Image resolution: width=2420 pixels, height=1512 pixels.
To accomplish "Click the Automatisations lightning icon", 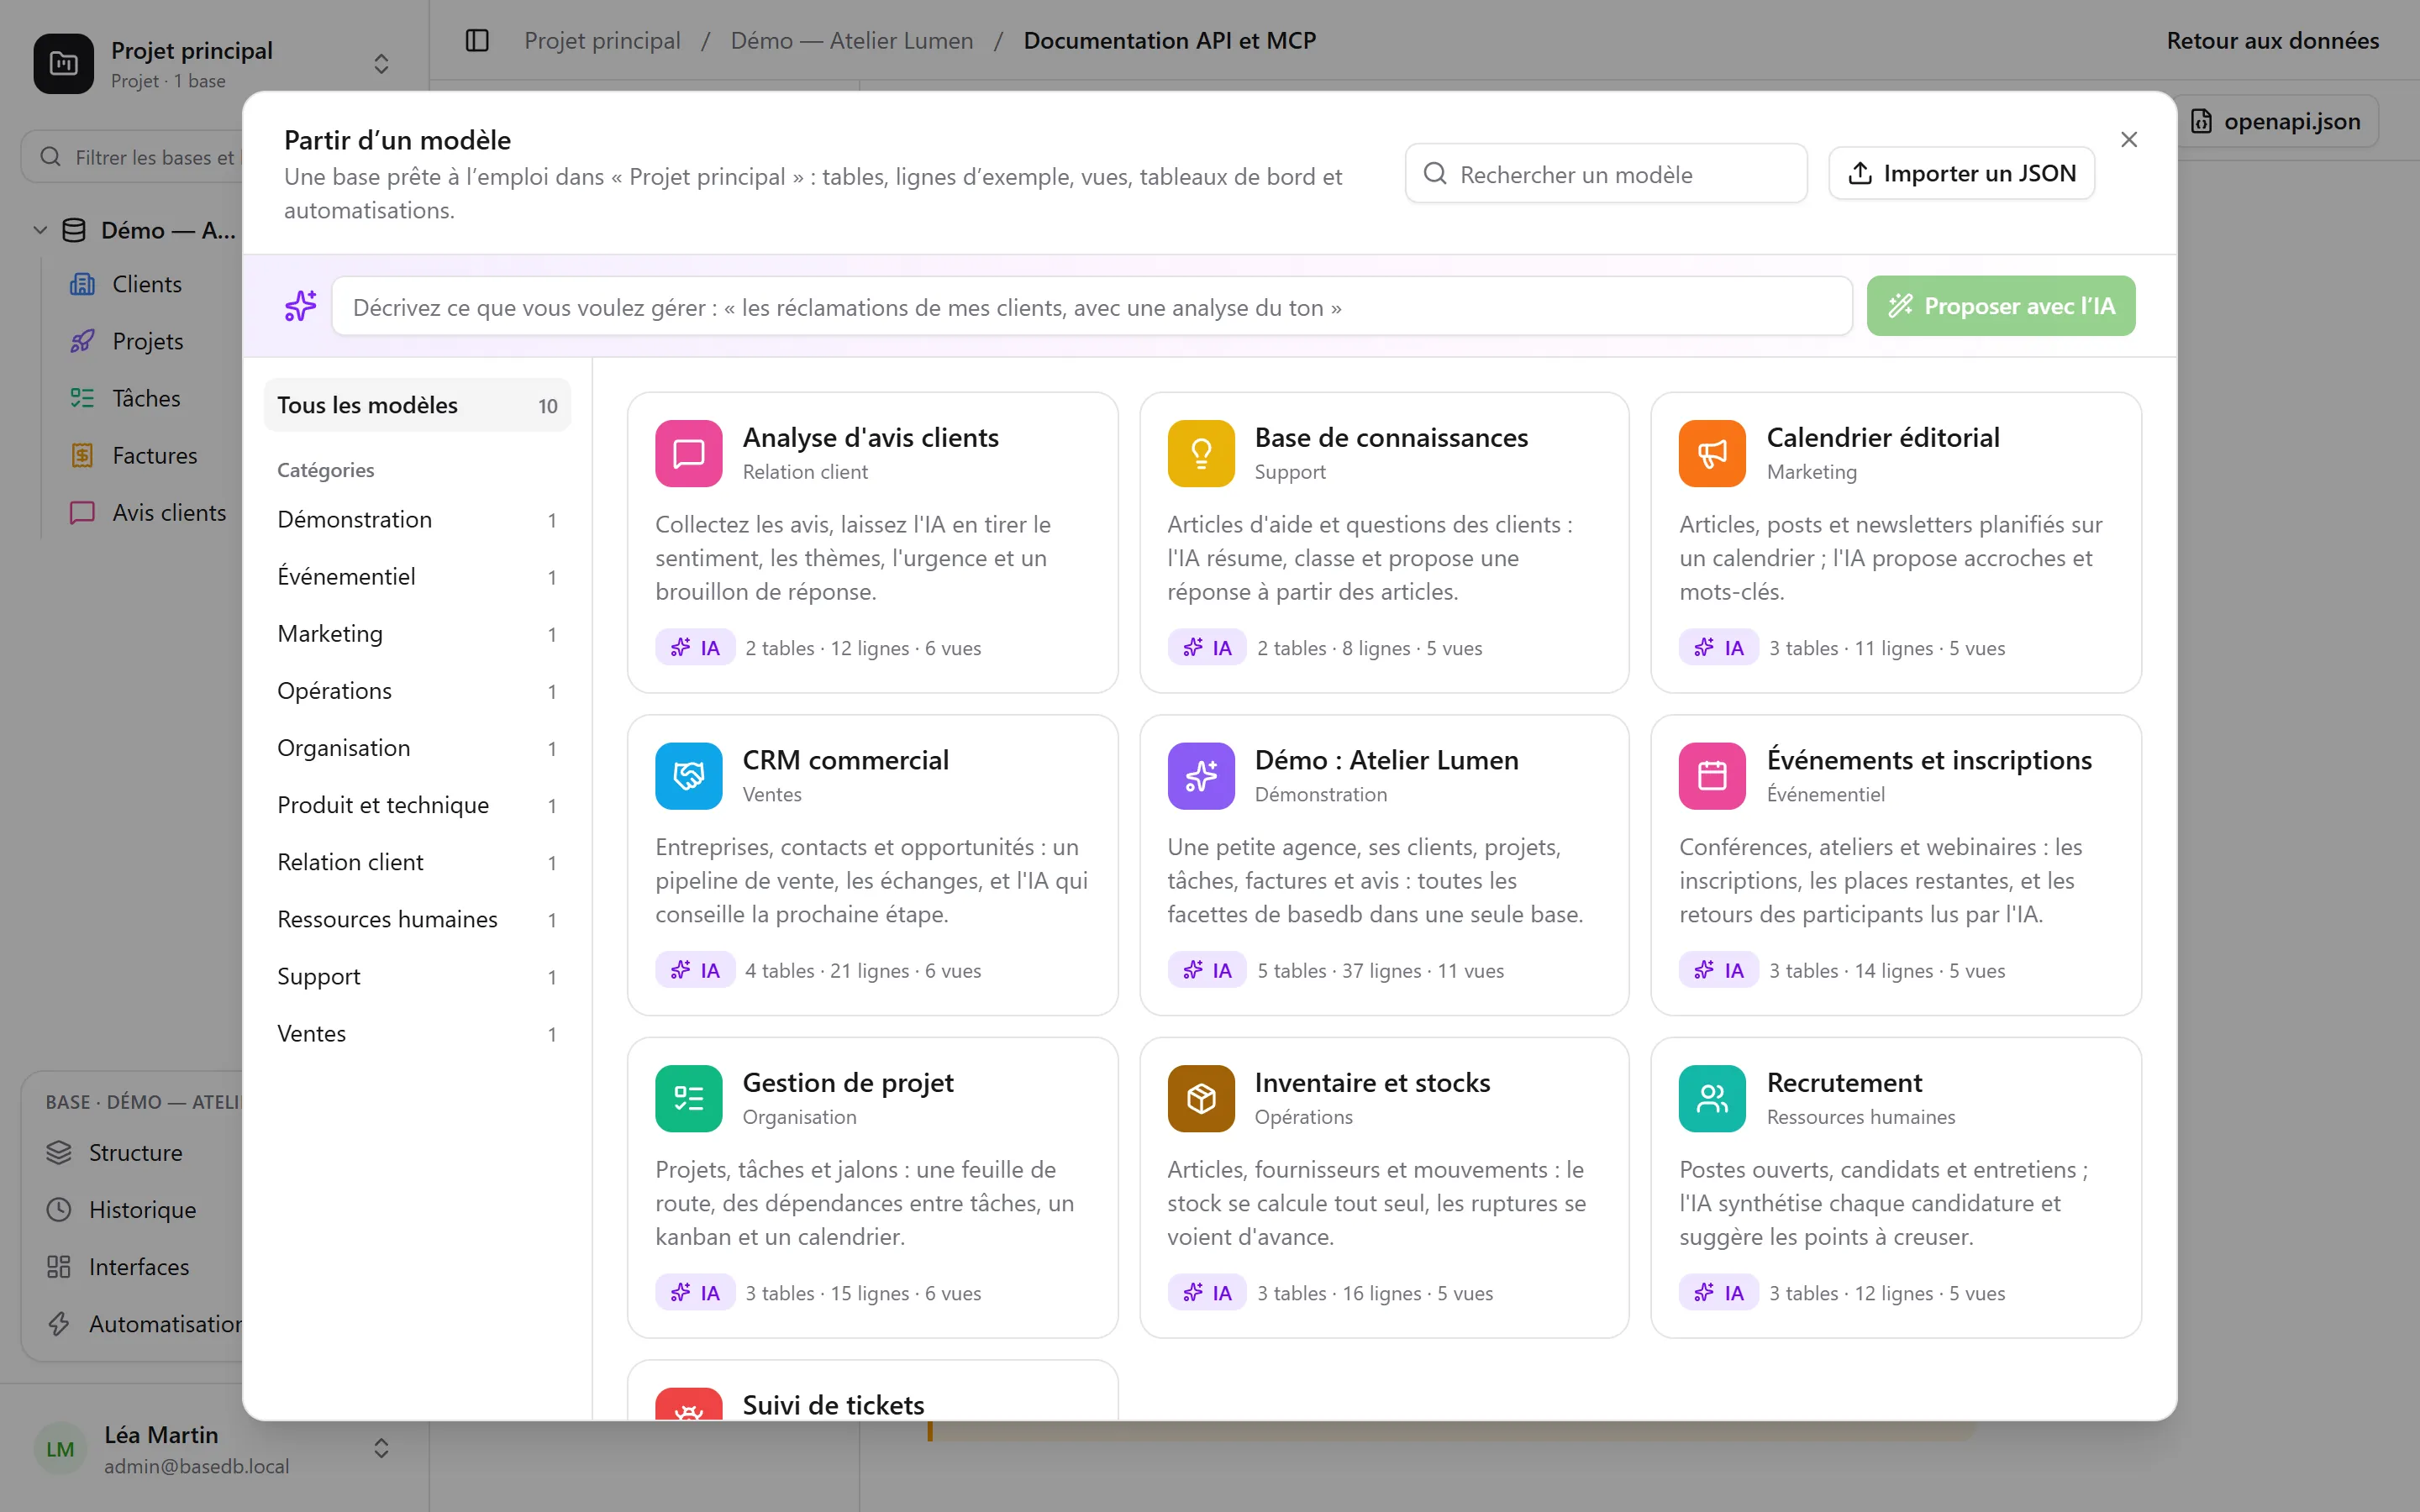I will 59,1323.
